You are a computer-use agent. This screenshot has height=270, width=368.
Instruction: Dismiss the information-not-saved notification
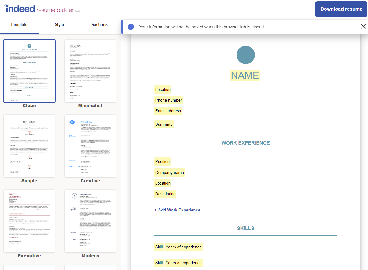[363, 27]
